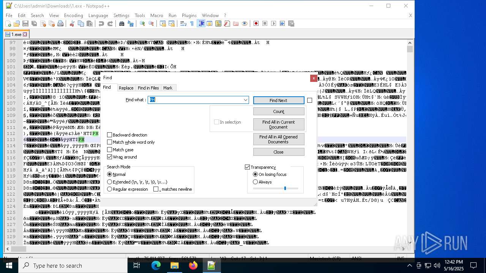Switch to Find in Files tab
This screenshot has width=486, height=273.
click(x=148, y=88)
